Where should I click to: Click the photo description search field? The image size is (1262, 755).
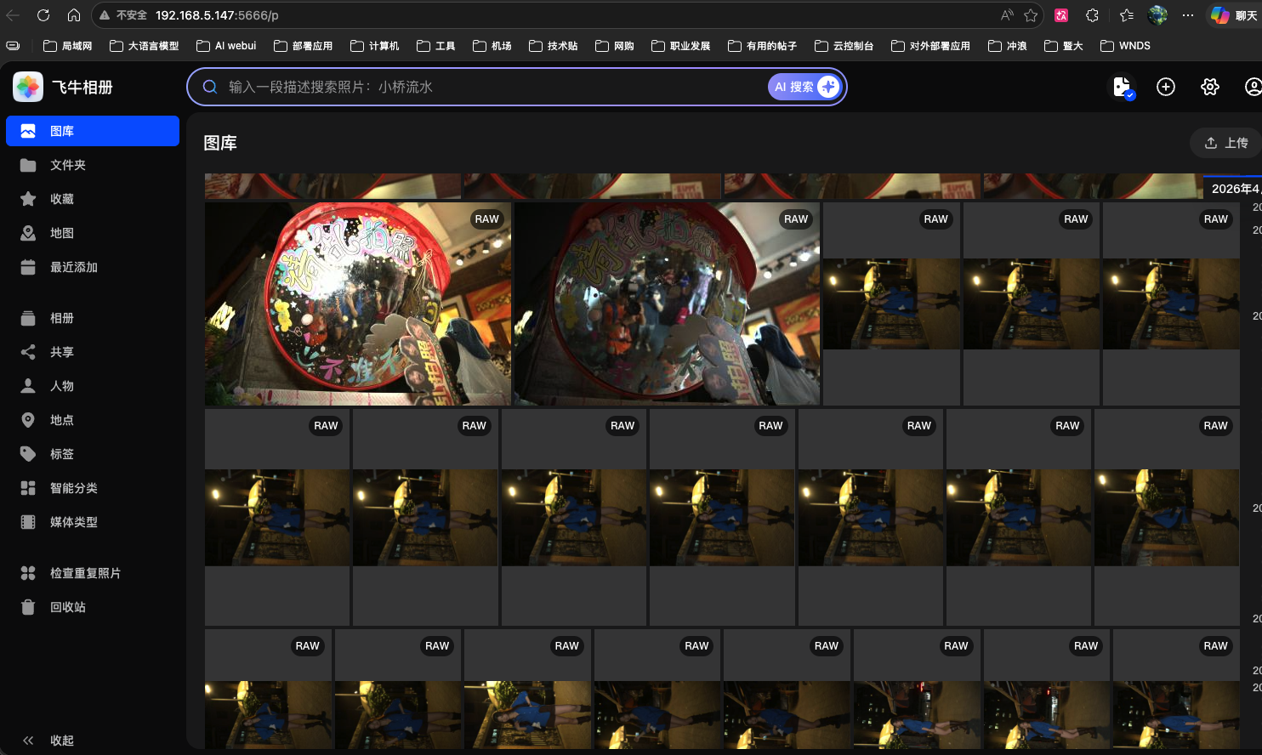[x=493, y=87]
